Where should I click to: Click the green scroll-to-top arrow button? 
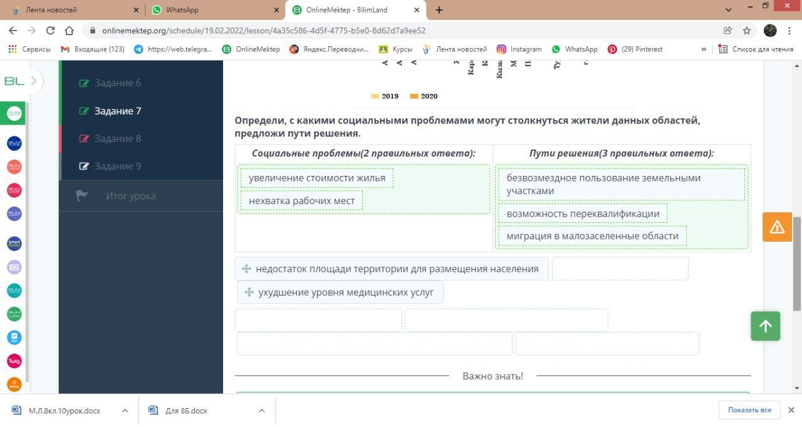click(x=765, y=326)
